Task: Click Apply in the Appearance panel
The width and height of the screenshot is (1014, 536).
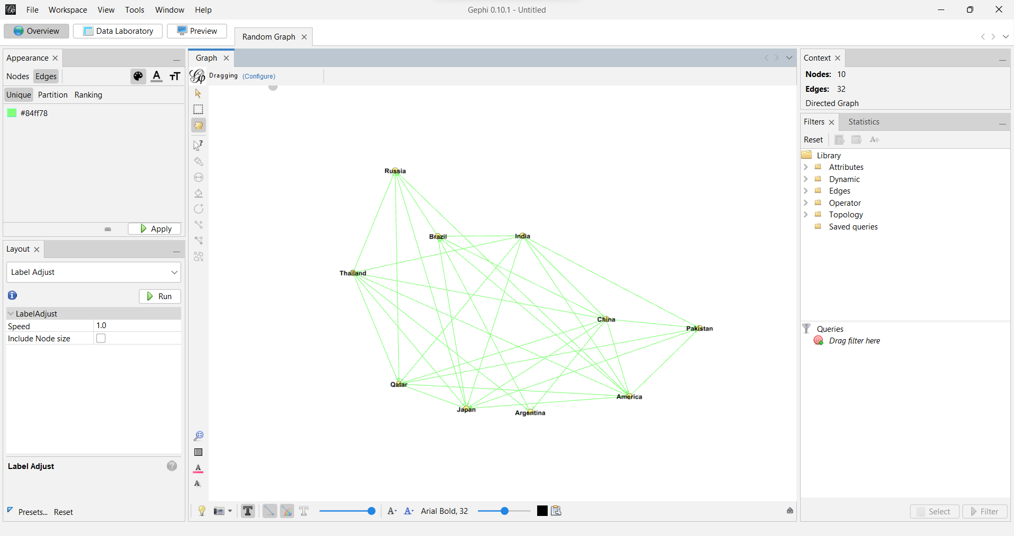Action: coord(154,228)
